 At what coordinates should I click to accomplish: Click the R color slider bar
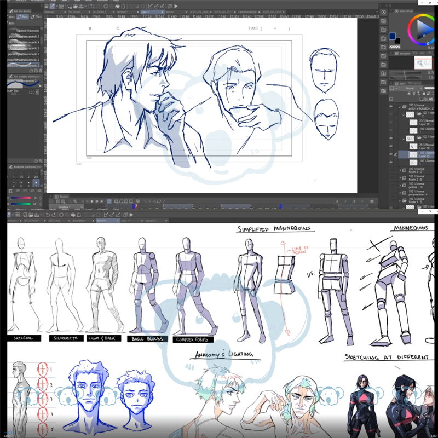pos(21,198)
